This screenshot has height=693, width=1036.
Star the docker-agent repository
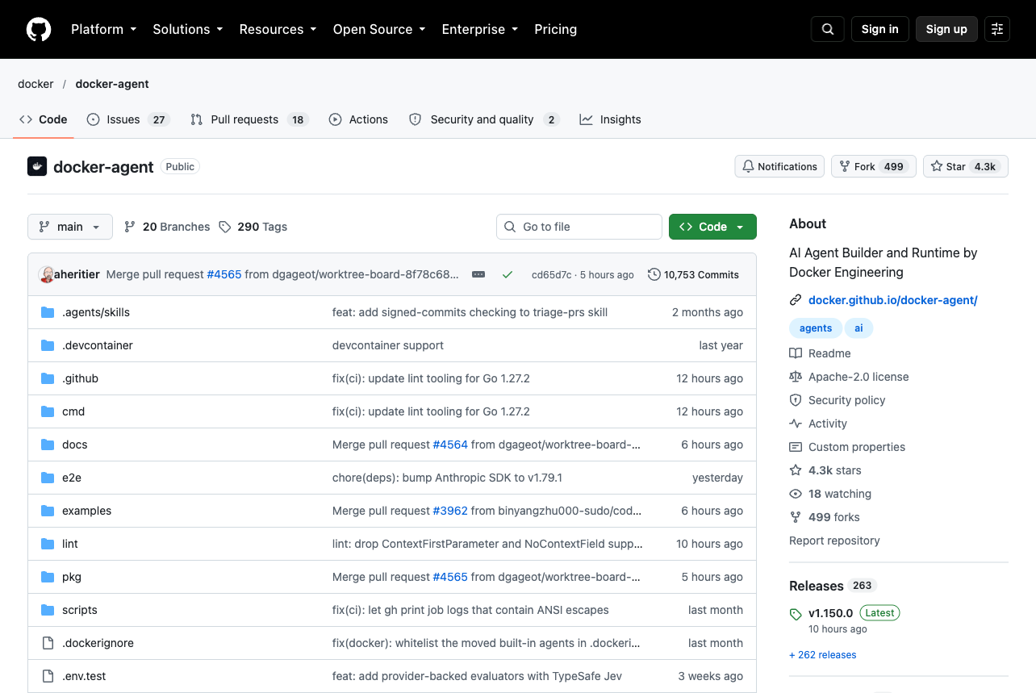pos(965,166)
